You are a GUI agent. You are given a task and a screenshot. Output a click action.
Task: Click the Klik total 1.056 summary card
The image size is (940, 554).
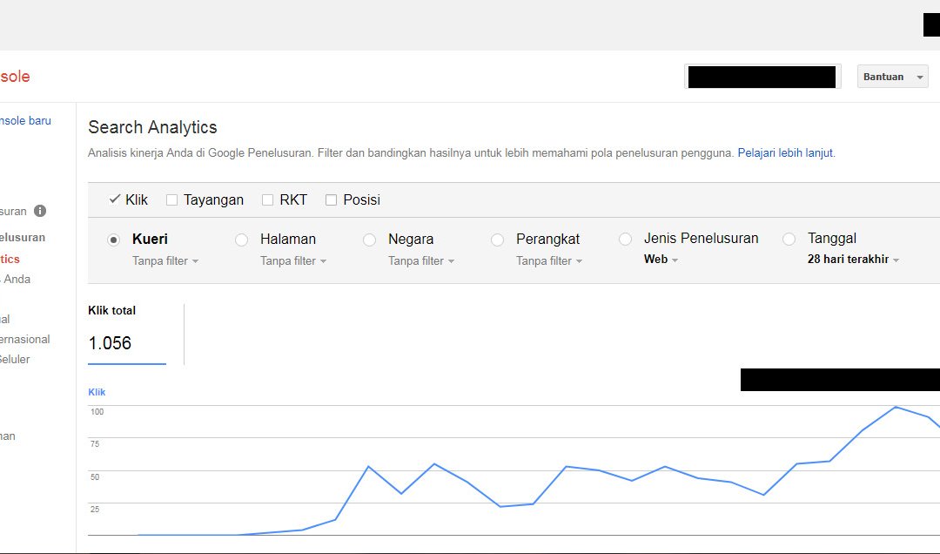pos(126,334)
